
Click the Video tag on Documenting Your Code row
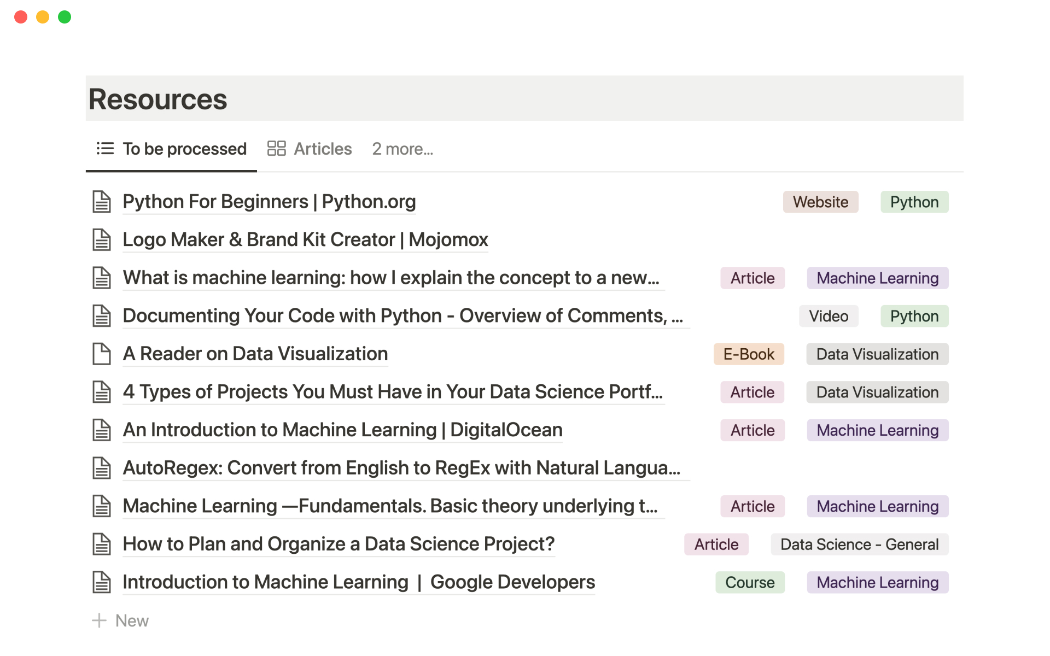click(x=828, y=316)
